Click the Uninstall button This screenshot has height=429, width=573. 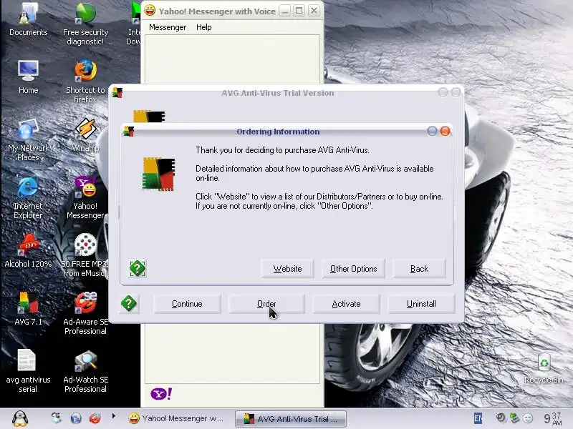click(421, 304)
